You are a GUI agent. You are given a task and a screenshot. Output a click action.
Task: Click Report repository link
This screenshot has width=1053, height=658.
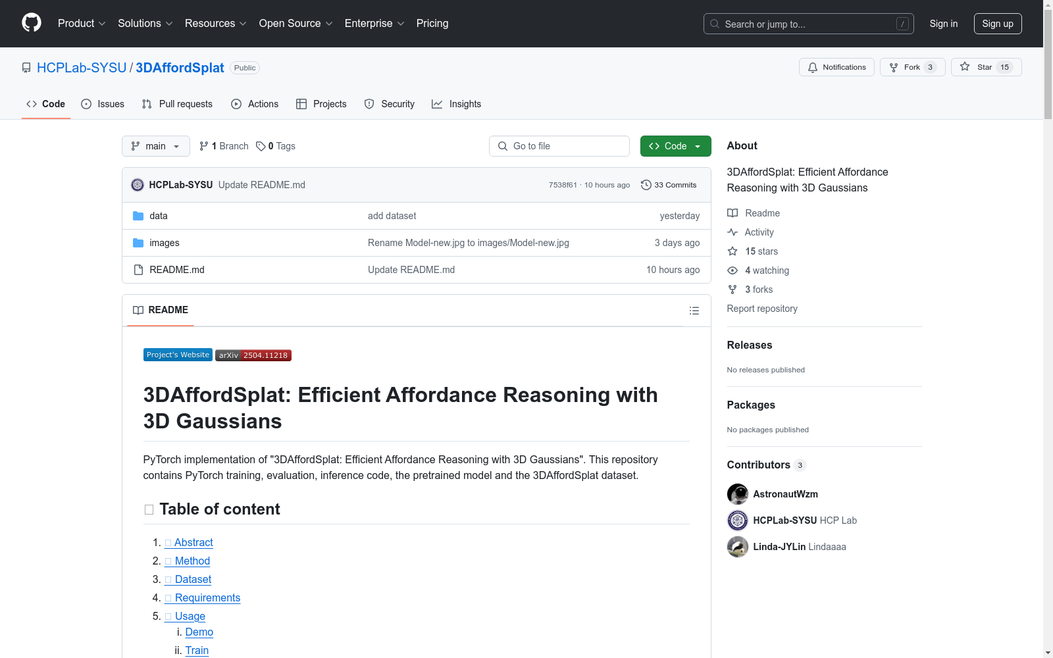point(762,309)
